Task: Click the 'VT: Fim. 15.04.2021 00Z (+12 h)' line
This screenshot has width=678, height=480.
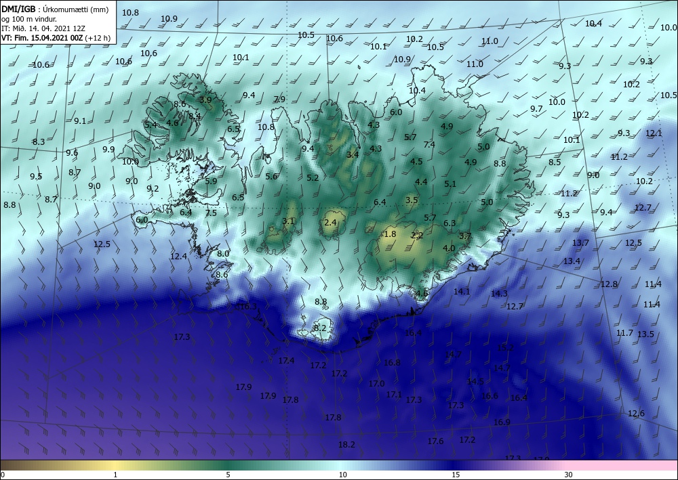Action: coord(56,38)
